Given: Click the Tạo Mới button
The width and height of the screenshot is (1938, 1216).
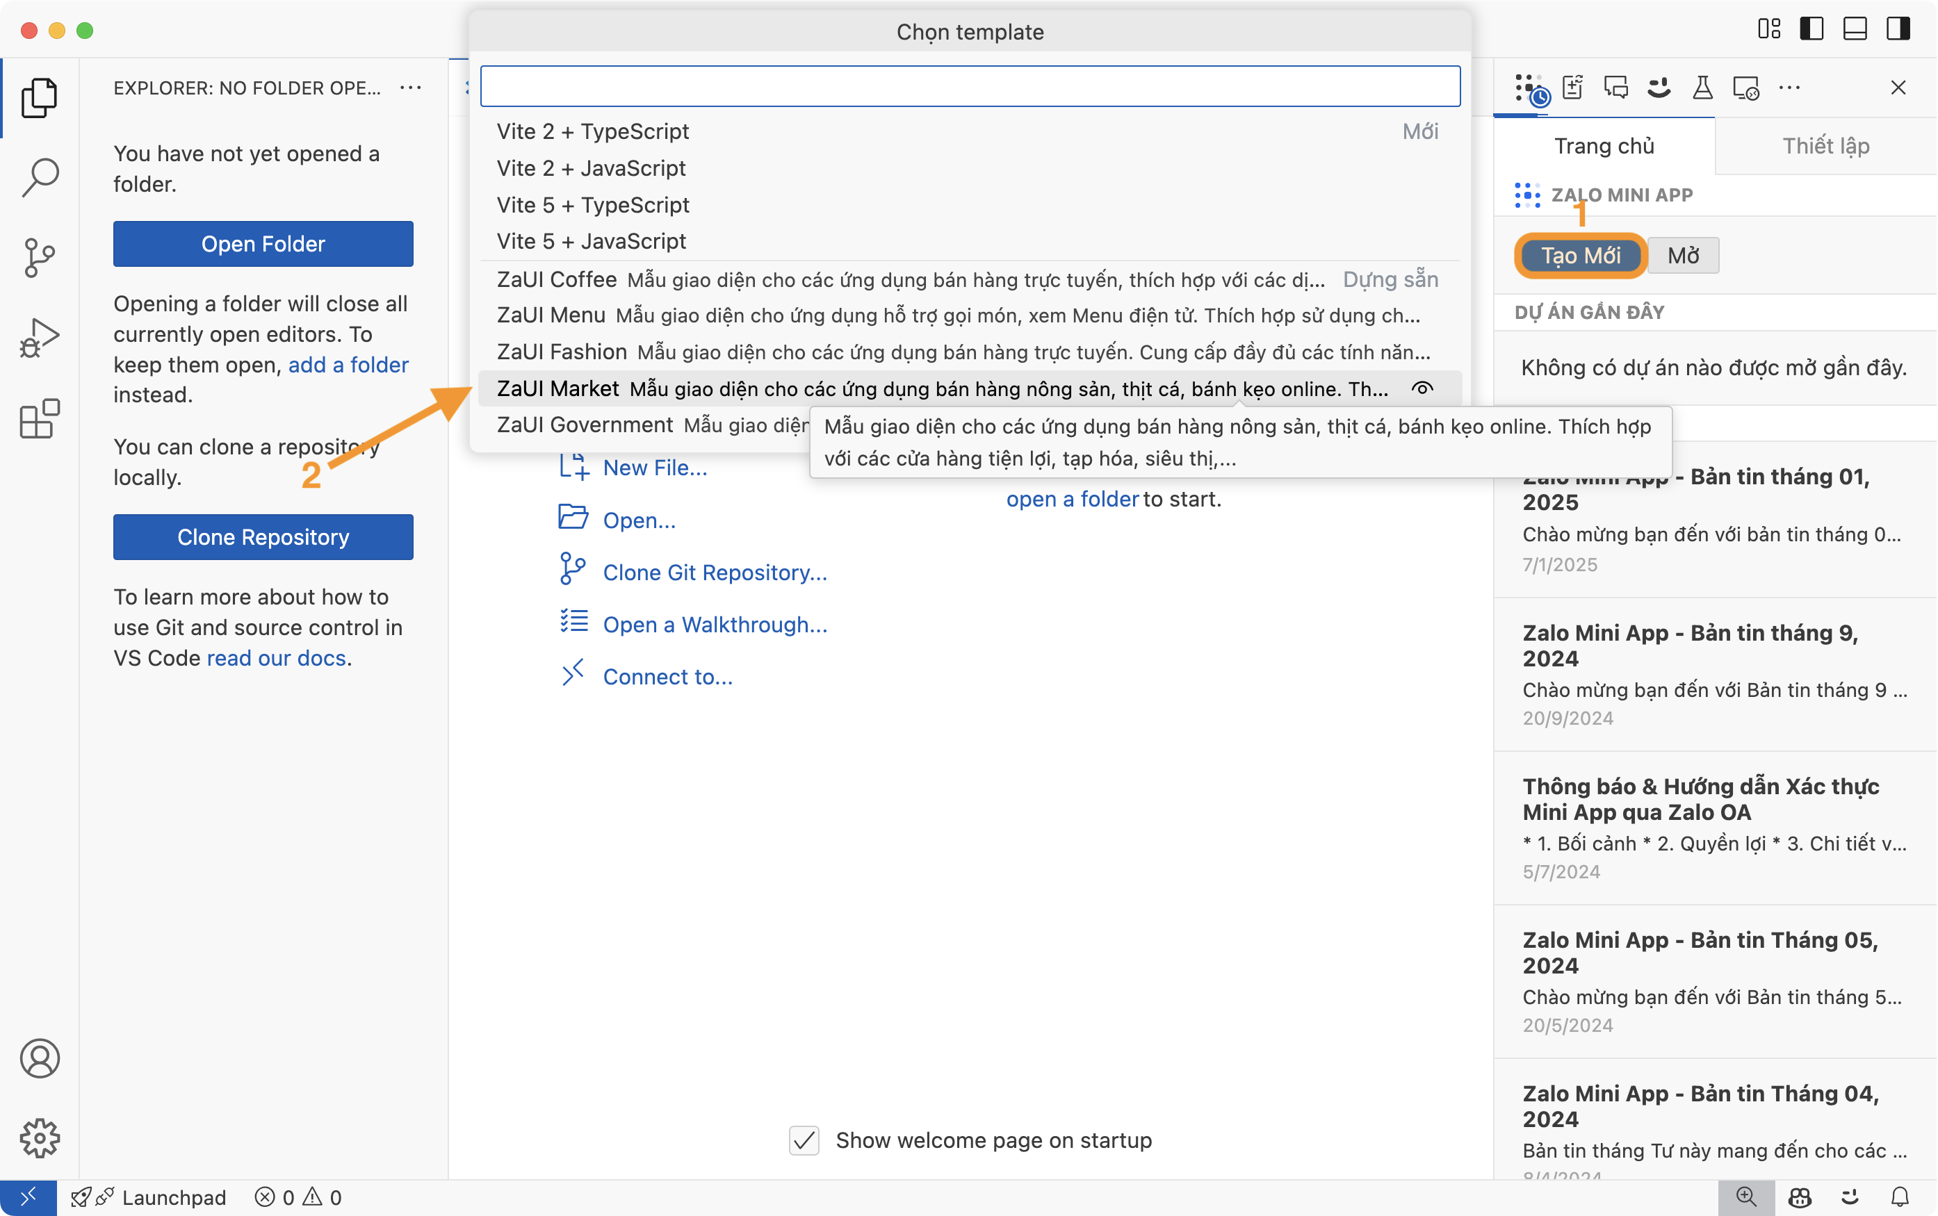Looking at the screenshot, I should pos(1580,256).
